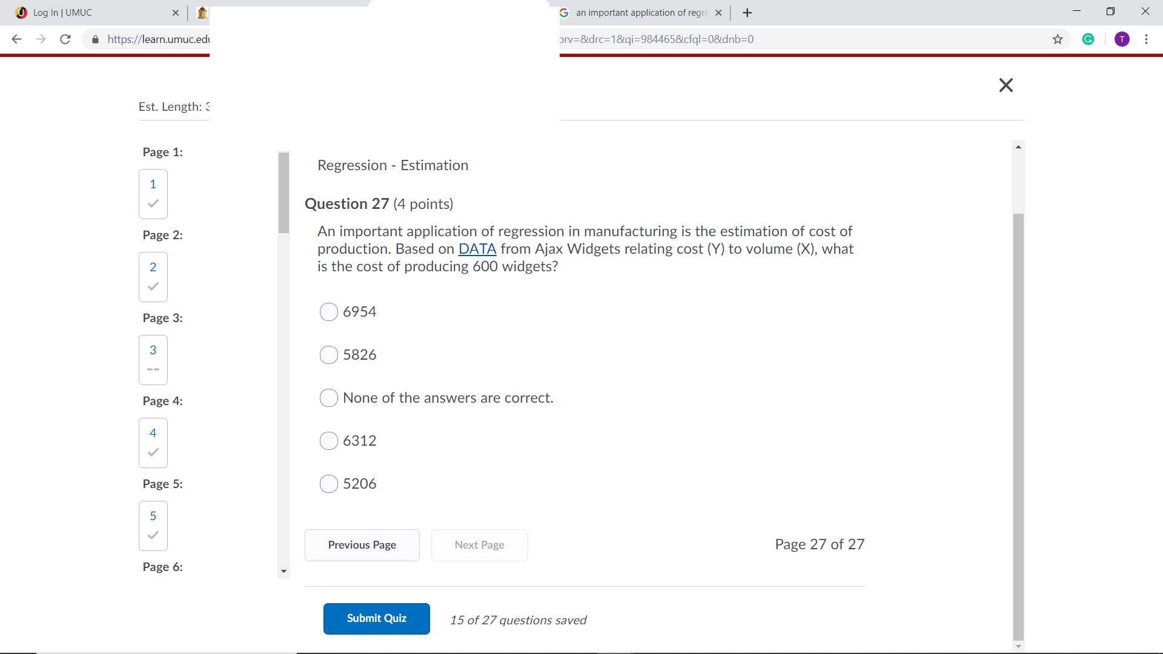Click the scrollbar up arrow
This screenshot has height=654, width=1163.
click(x=1018, y=146)
